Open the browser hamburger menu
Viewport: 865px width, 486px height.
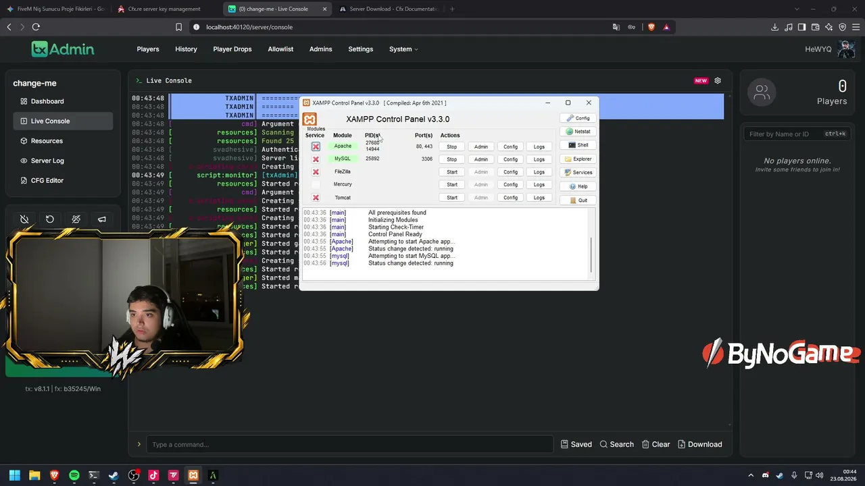(856, 27)
